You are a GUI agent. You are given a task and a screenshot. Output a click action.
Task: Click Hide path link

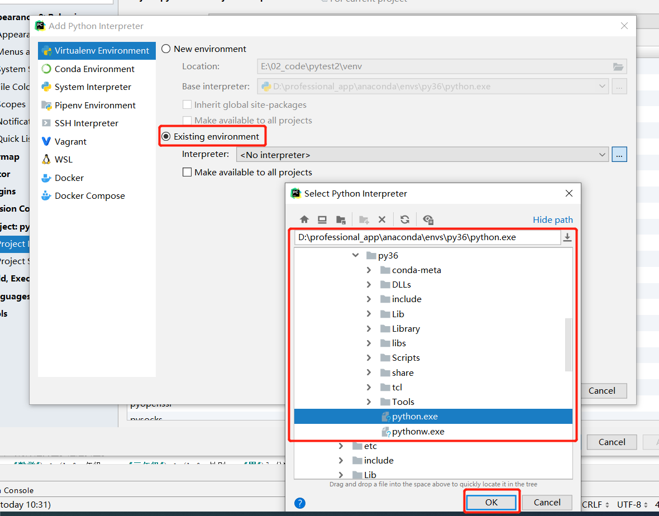pyautogui.click(x=553, y=220)
